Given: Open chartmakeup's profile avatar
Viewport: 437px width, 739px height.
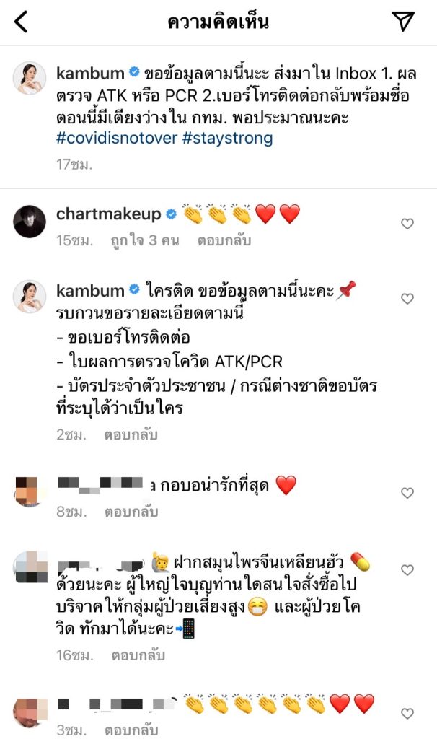Looking at the screenshot, I should pyautogui.click(x=30, y=221).
